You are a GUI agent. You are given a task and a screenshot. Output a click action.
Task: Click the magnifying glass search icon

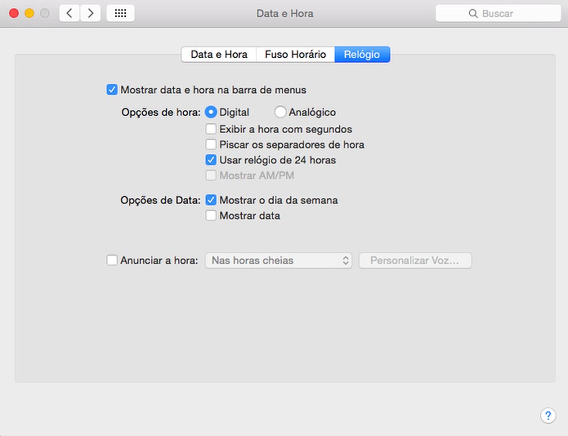(473, 14)
